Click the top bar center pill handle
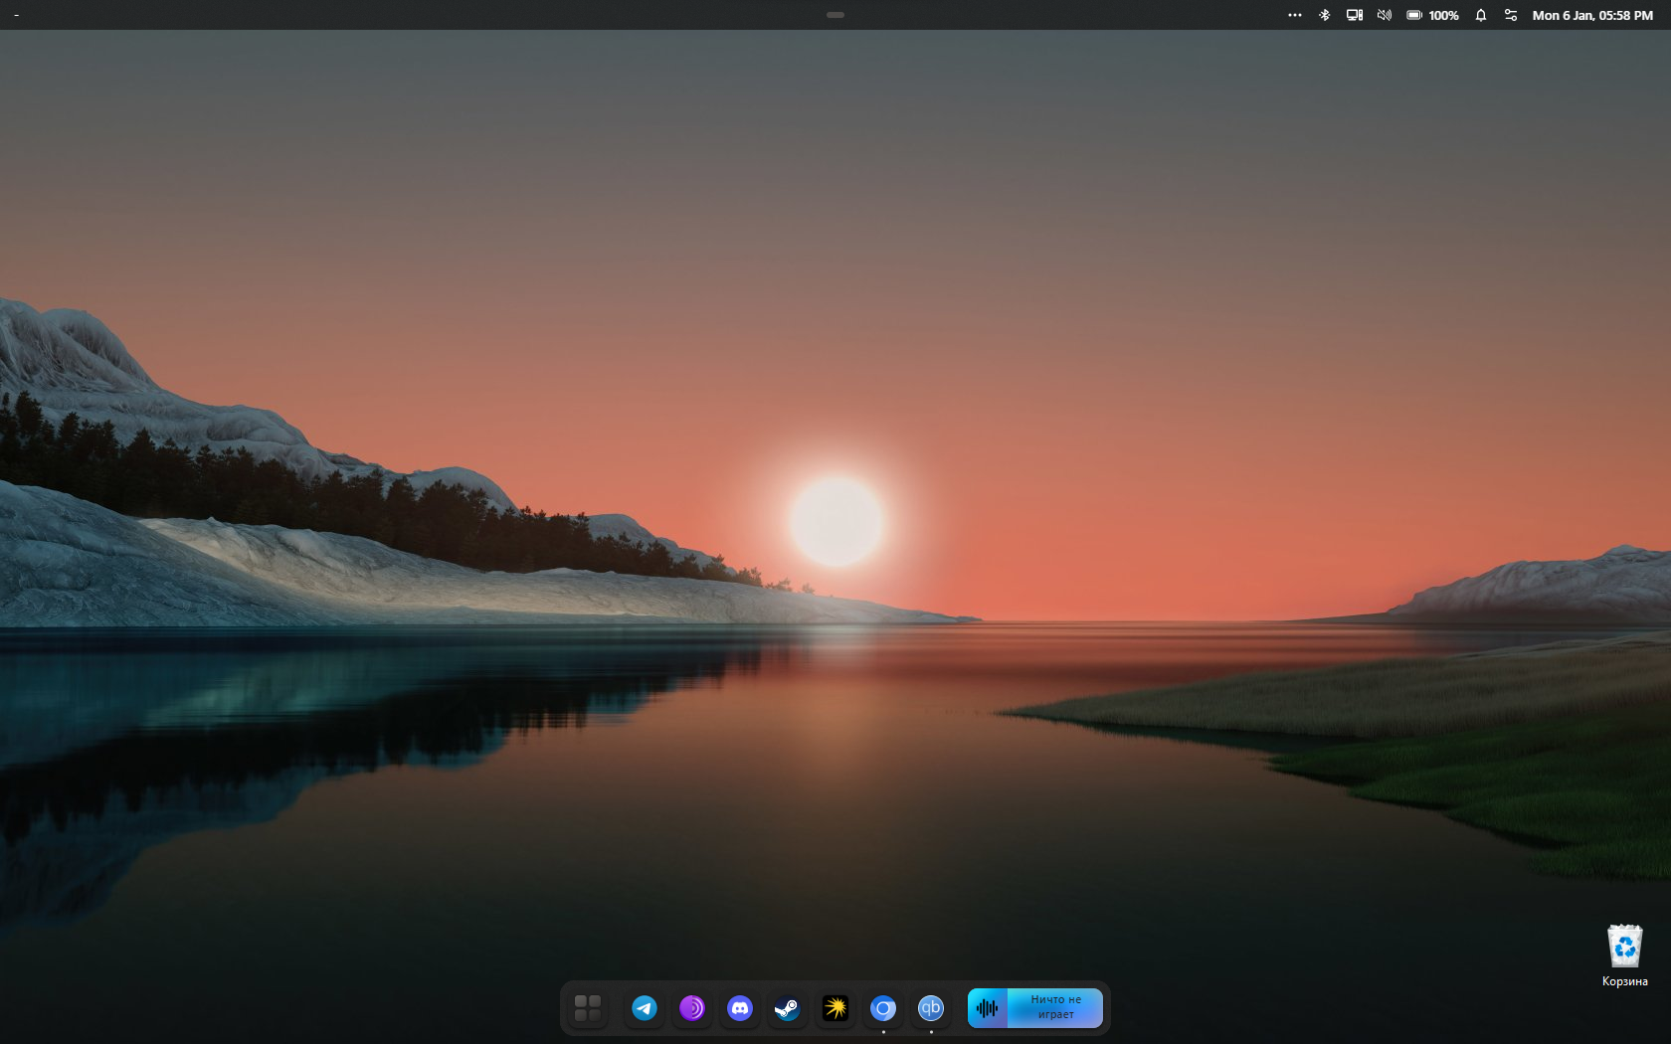Viewport: 1671px width, 1044px height. 835,15
